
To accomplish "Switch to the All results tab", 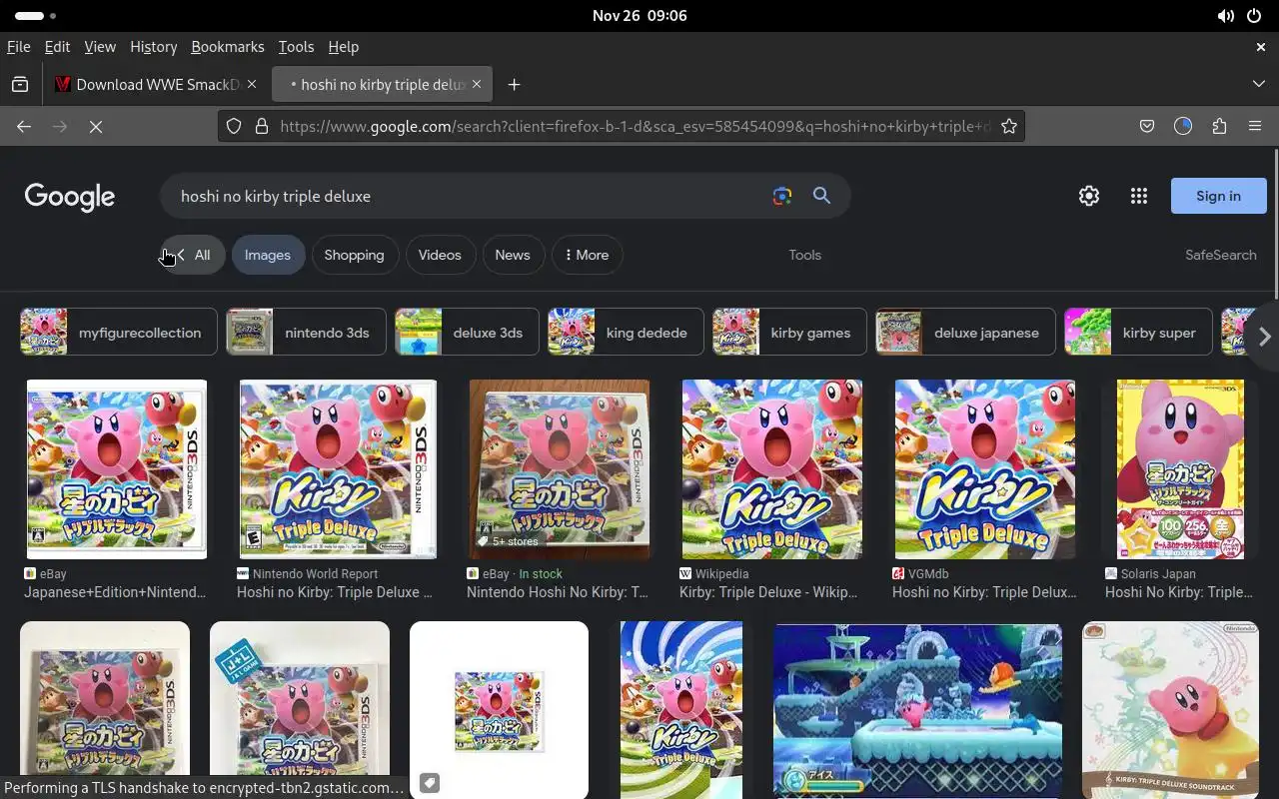I will [193, 255].
